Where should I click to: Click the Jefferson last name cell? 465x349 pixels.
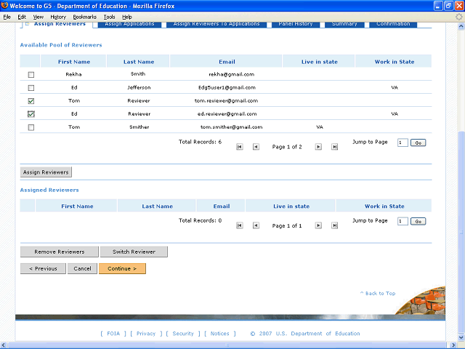pyautogui.click(x=139, y=87)
